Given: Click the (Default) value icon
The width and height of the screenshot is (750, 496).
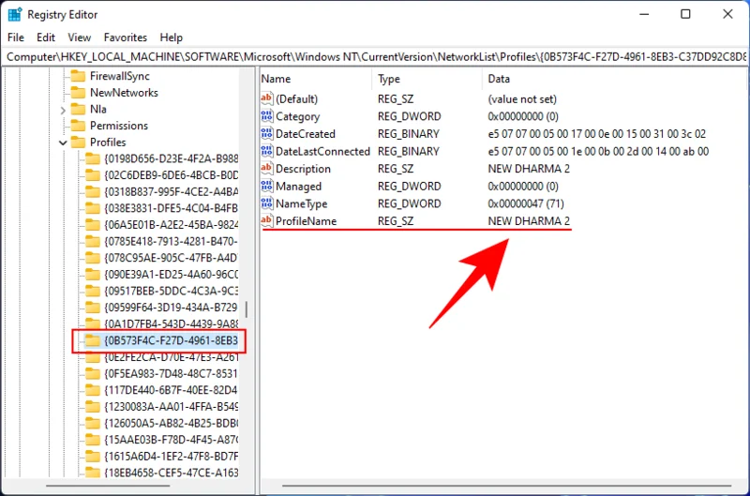Looking at the screenshot, I should pos(267,98).
